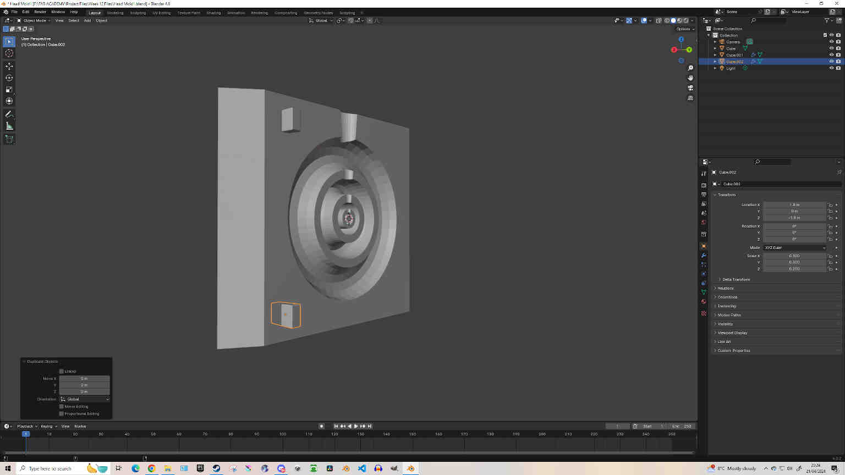
Task: Click the Scale X value field
Action: tap(794, 256)
